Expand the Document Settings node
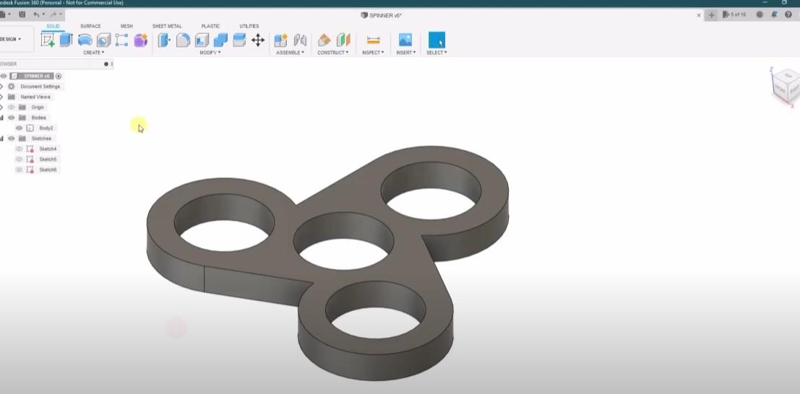The width and height of the screenshot is (800, 394). tap(1, 87)
